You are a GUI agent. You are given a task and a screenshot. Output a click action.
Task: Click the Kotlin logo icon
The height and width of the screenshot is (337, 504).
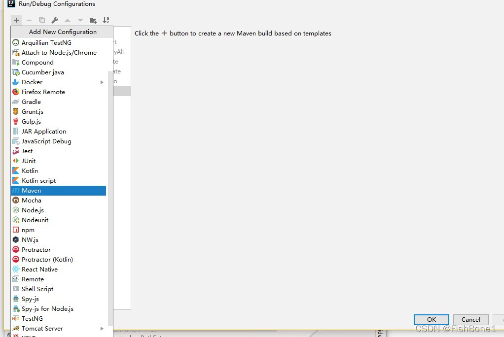click(x=16, y=171)
